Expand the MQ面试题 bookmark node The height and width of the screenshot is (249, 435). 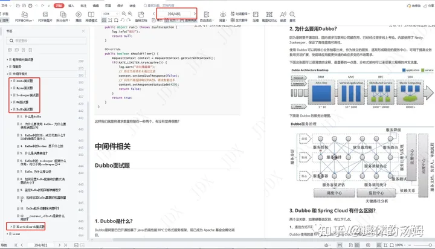point(11,102)
